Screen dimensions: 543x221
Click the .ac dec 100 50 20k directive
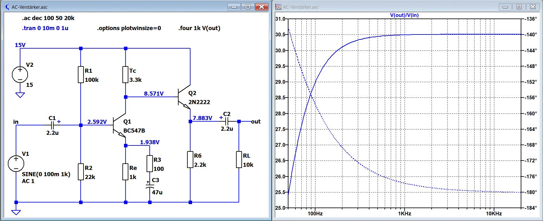[x=48, y=18]
